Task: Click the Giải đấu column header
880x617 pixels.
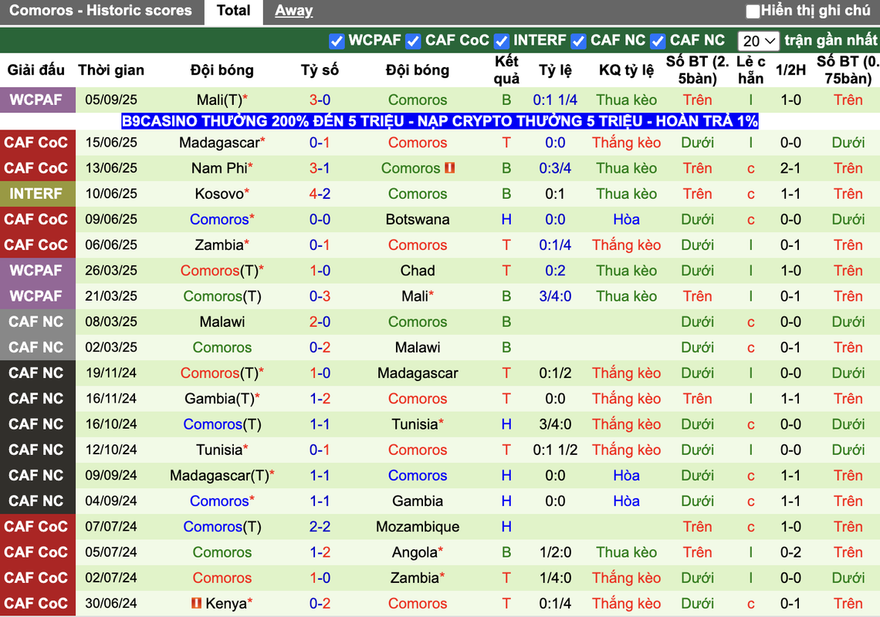Action: [36, 70]
